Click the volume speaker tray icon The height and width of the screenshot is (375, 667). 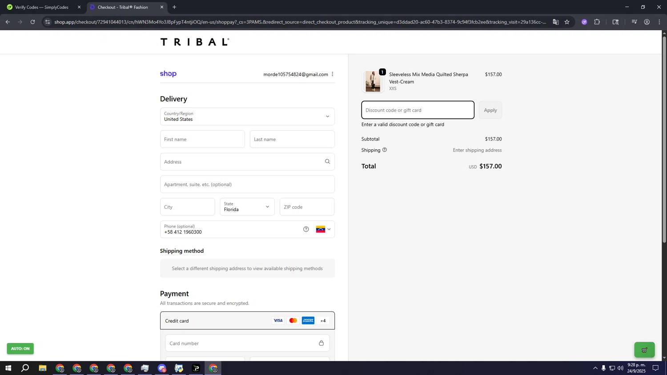(620, 368)
